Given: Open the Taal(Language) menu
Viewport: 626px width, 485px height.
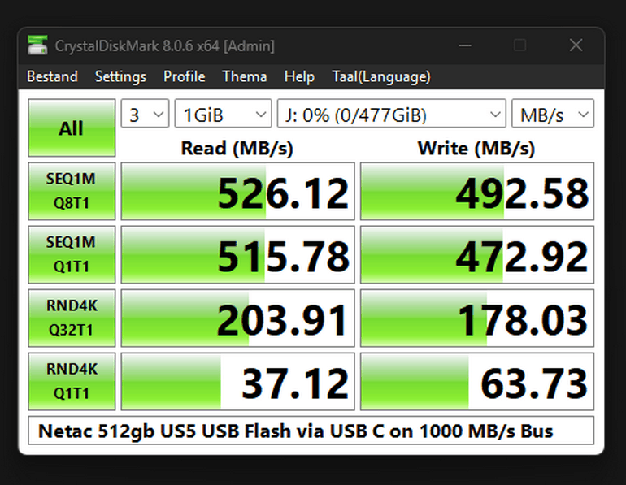Looking at the screenshot, I should click(381, 76).
